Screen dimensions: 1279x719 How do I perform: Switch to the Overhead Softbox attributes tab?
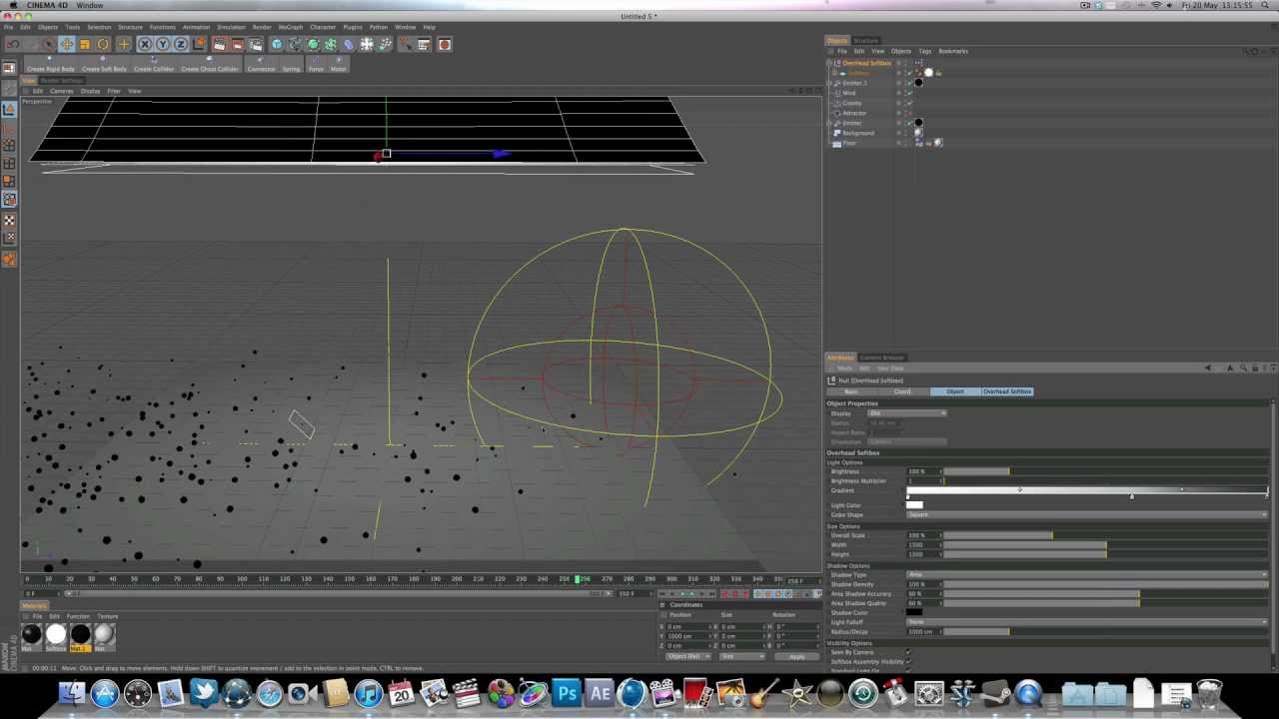[1006, 391]
